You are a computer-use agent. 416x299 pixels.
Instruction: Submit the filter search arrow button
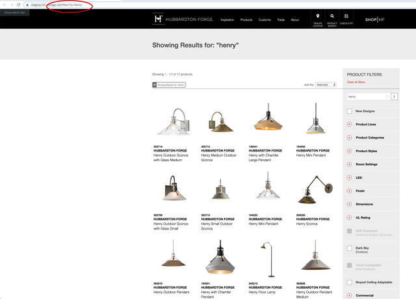(x=395, y=97)
